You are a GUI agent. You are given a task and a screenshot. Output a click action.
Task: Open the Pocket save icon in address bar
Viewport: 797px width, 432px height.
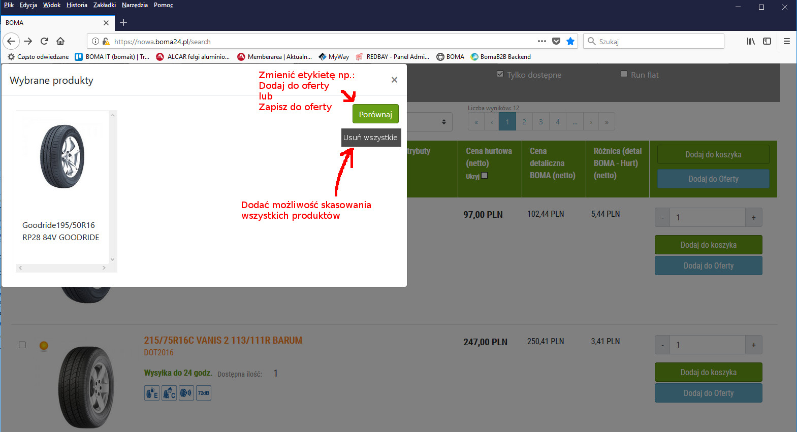(x=556, y=41)
